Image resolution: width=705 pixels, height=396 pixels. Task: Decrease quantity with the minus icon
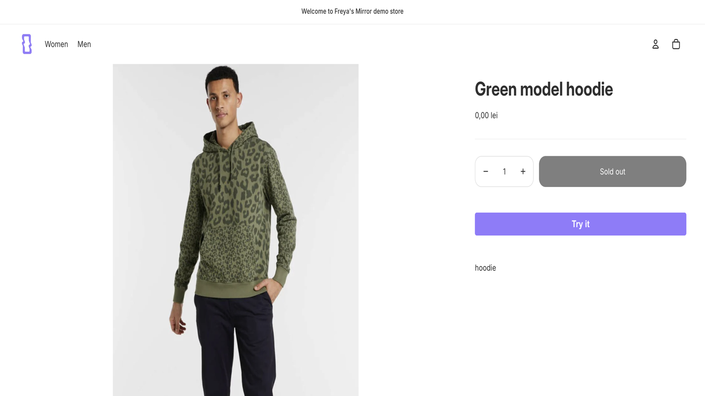pyautogui.click(x=486, y=172)
